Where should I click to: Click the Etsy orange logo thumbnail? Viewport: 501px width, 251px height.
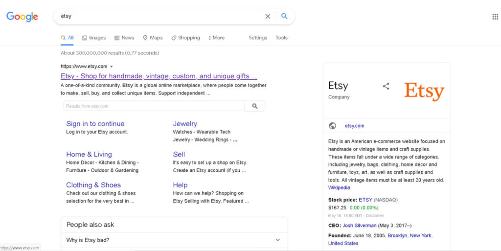pyautogui.click(x=424, y=91)
